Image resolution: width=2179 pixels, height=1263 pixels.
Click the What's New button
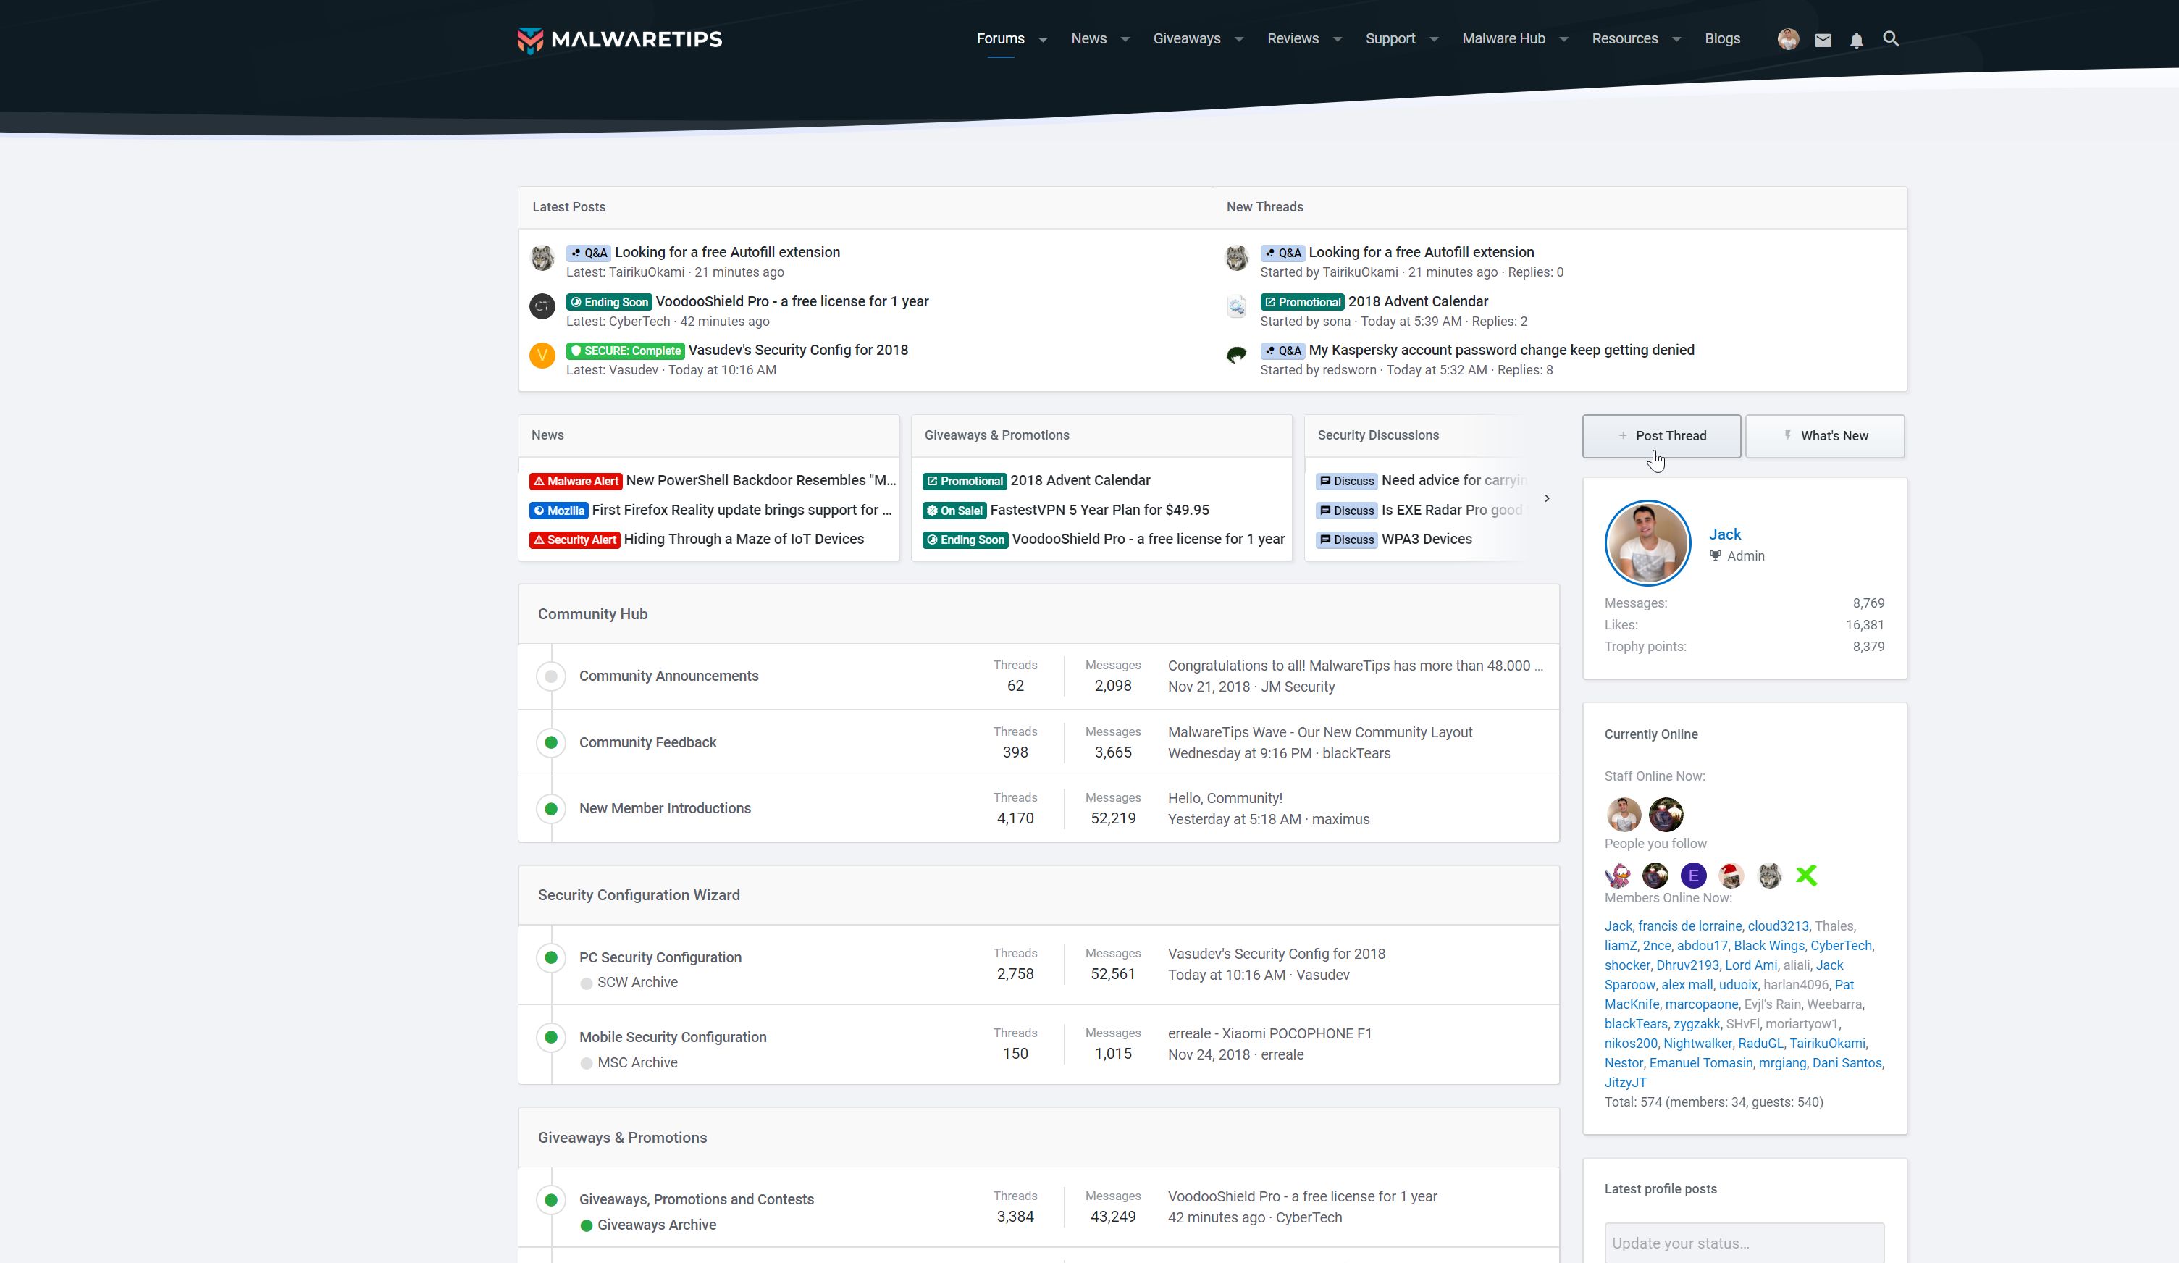pyautogui.click(x=1823, y=436)
